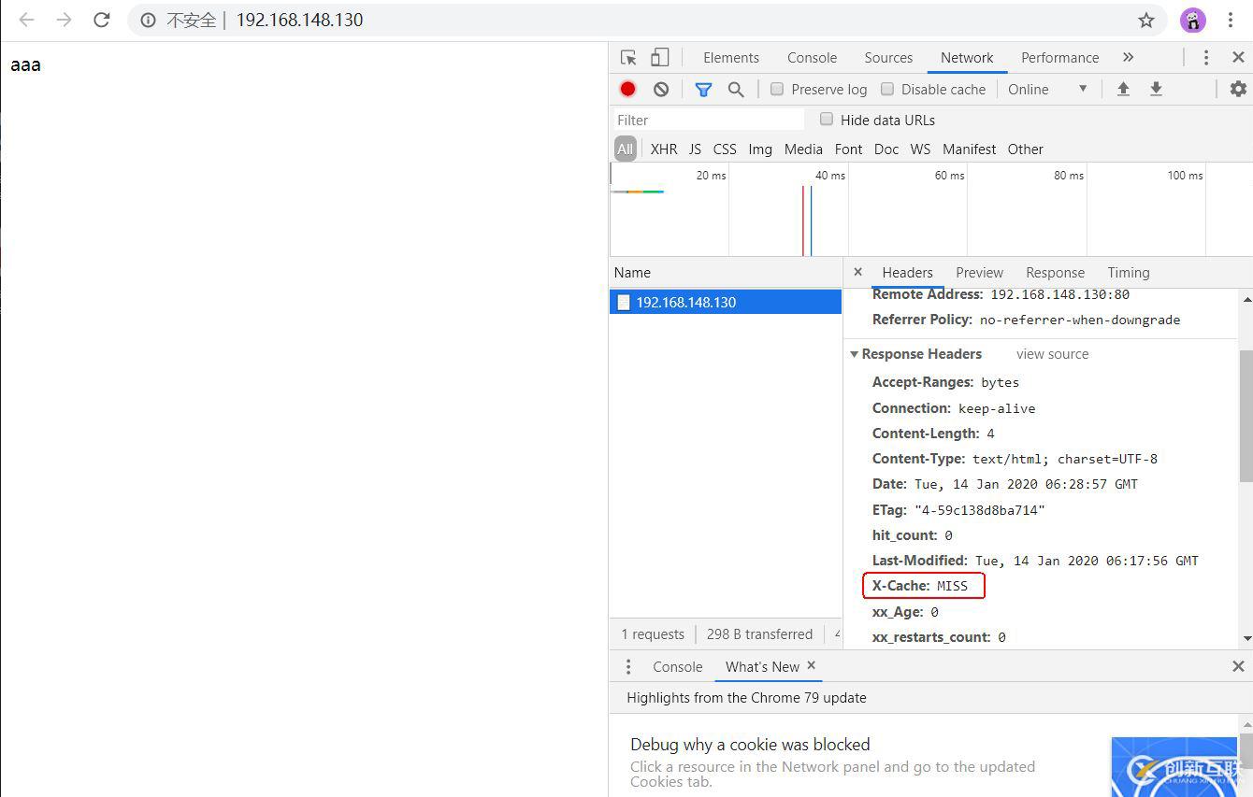Click the browser back arrow

(26, 20)
